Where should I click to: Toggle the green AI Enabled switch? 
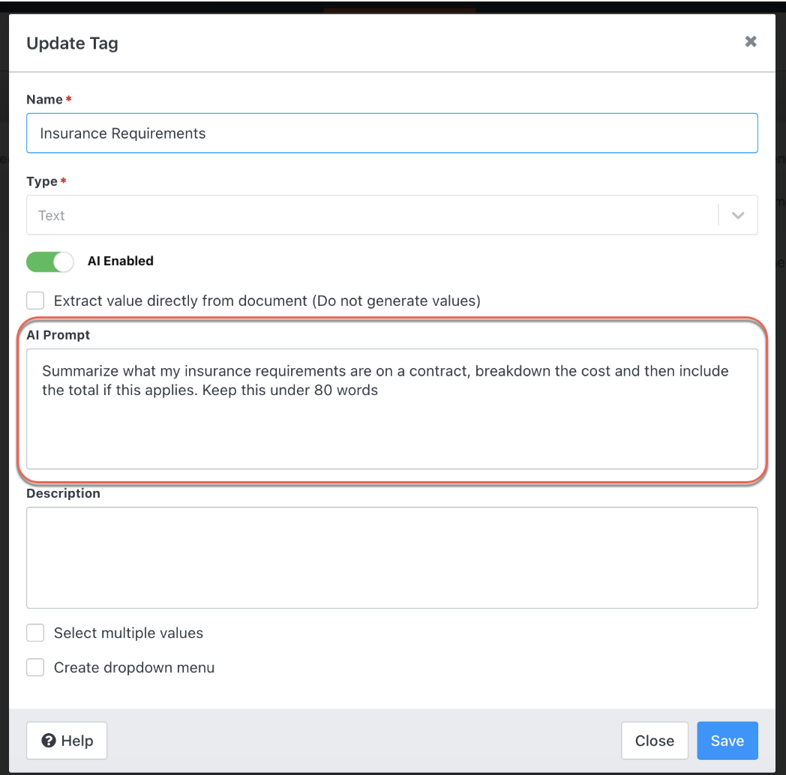49,261
